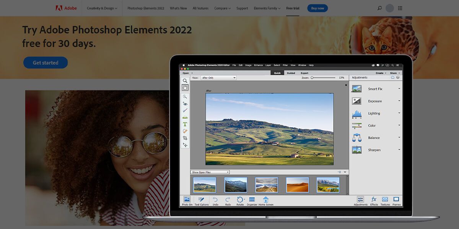This screenshot has width=459, height=229.
Task: Click the Sharpen adjustment icon
Action: pos(356,150)
